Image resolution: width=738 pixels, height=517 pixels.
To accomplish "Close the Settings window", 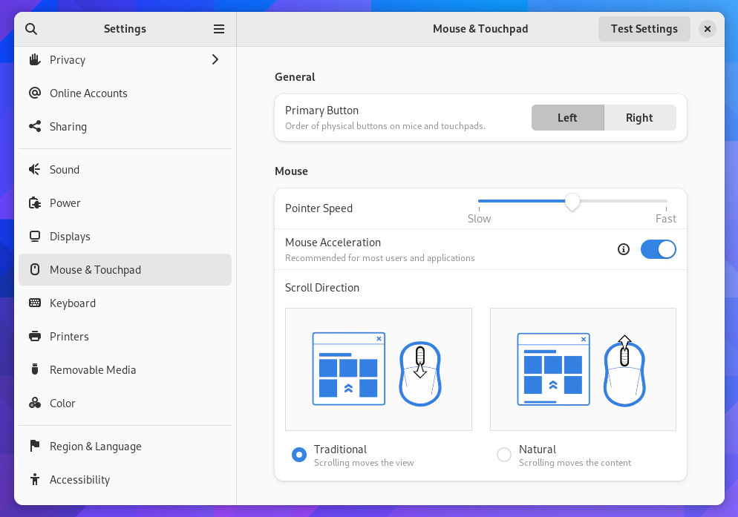I will (x=707, y=29).
